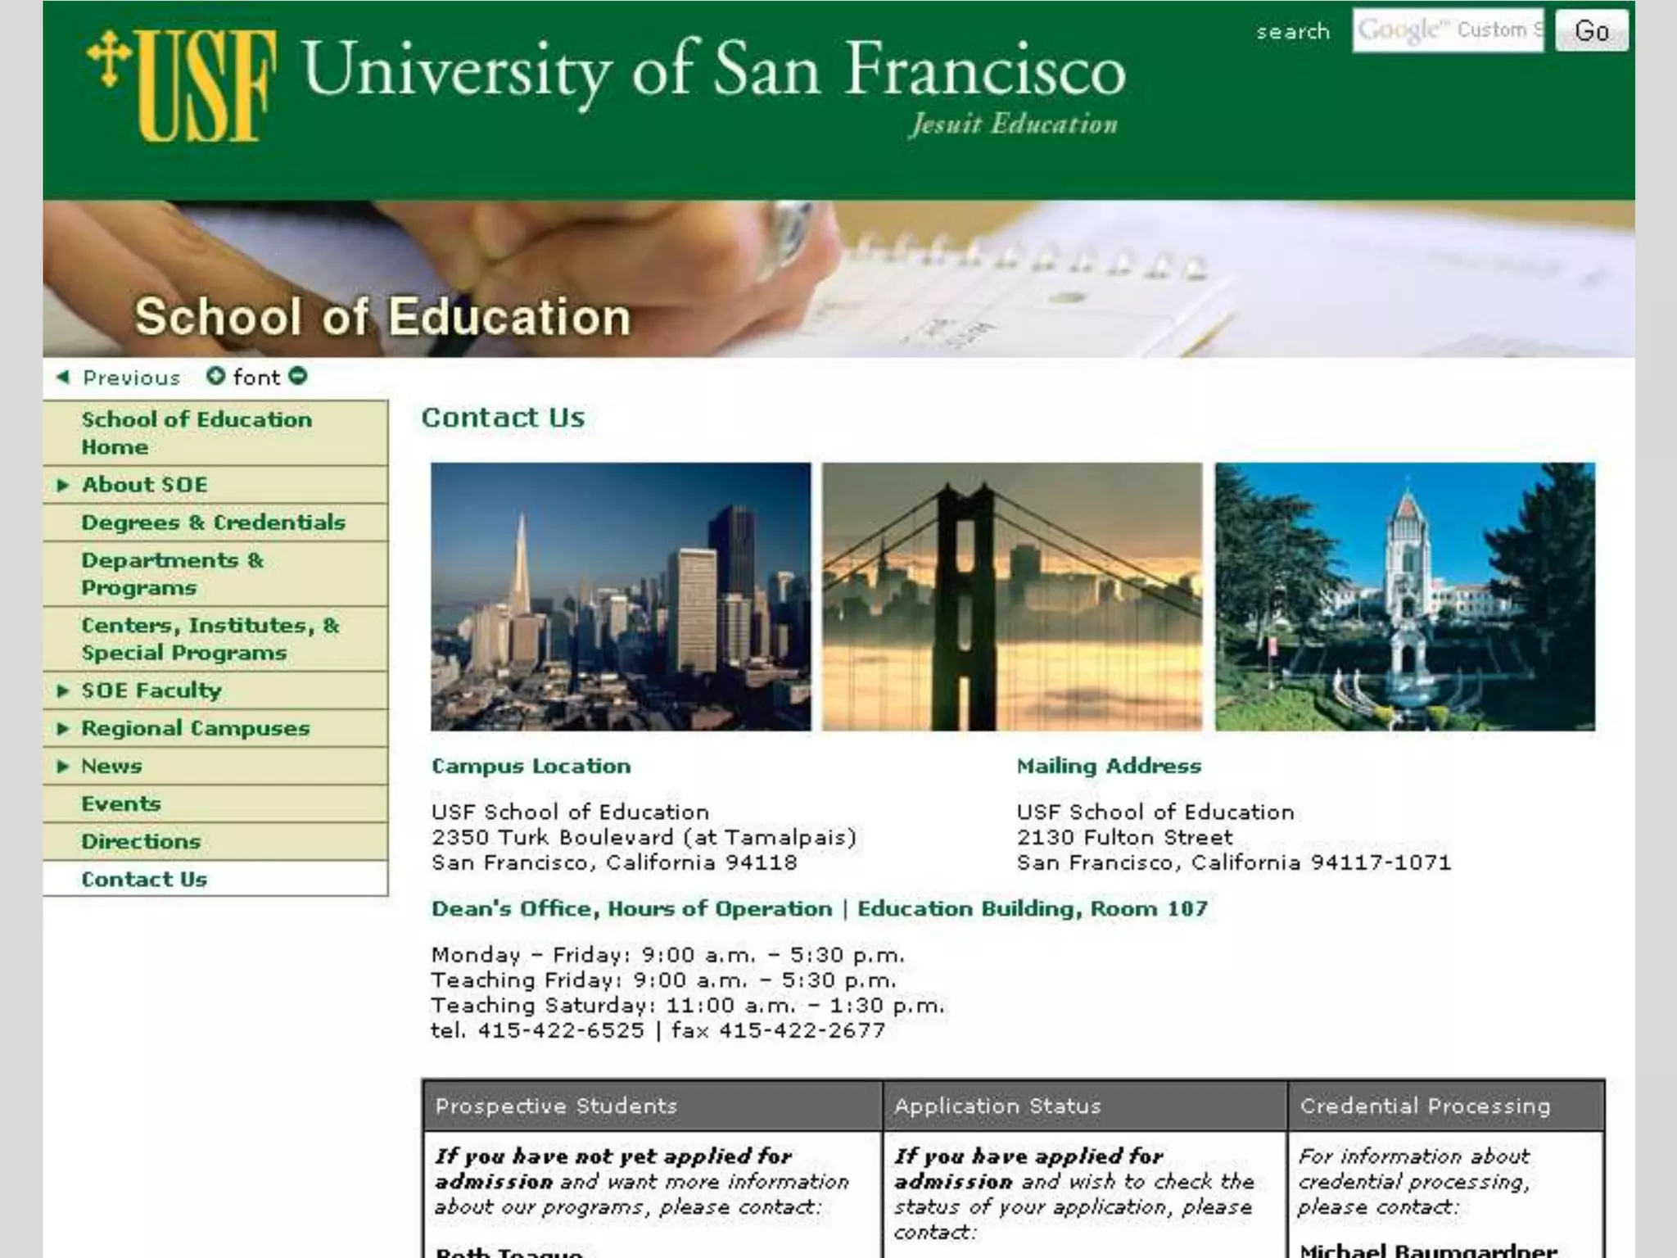Viewport: 1677px width, 1258px height.
Task: Click the downtown skyline photo
Action: [x=621, y=596]
